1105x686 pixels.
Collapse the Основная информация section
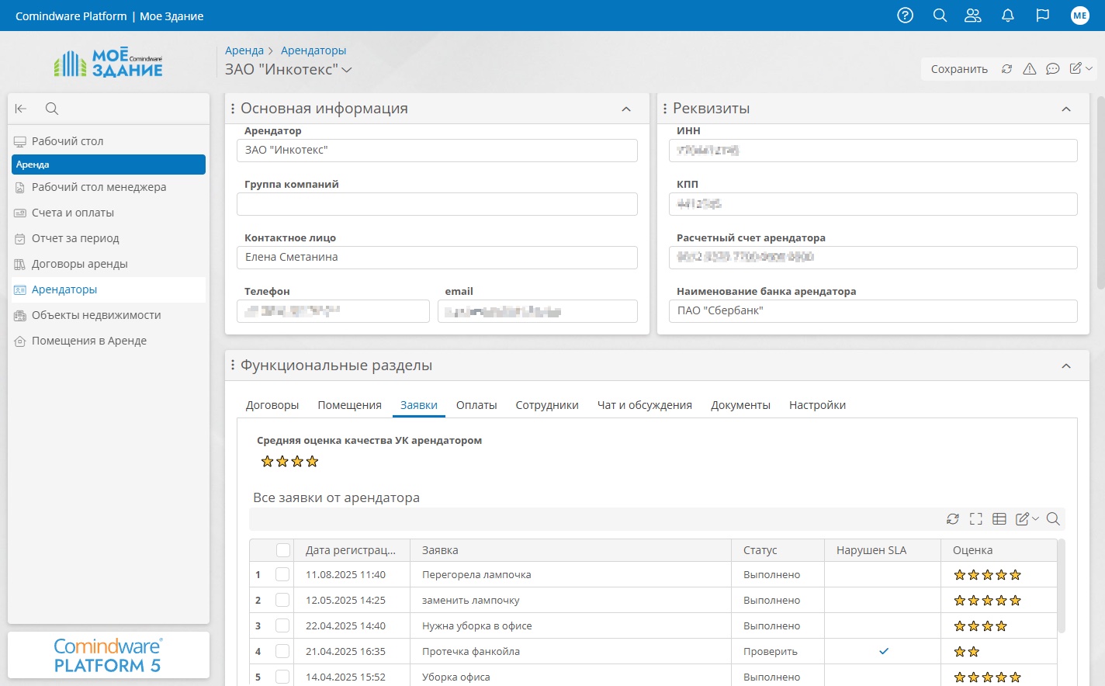pos(626,109)
